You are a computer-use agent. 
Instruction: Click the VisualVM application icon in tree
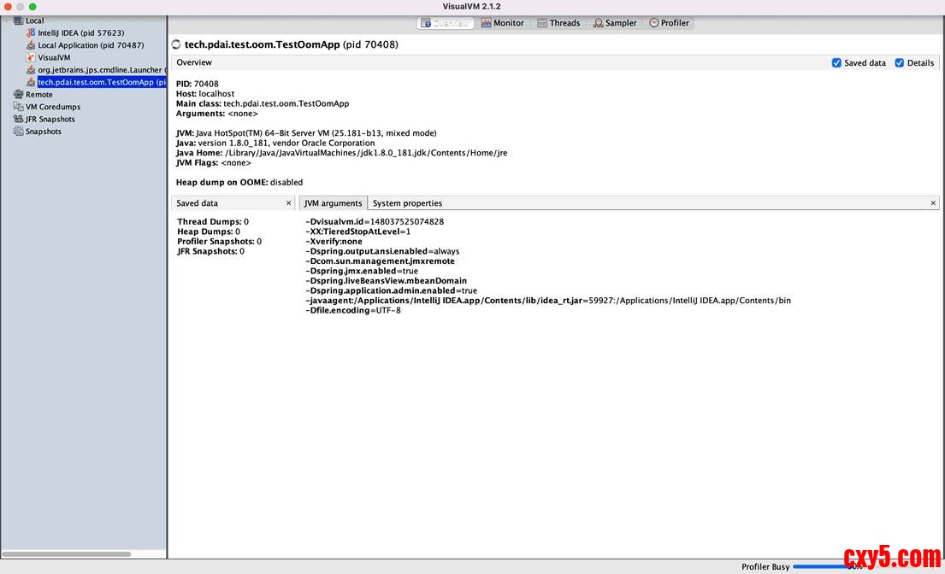[x=31, y=57]
